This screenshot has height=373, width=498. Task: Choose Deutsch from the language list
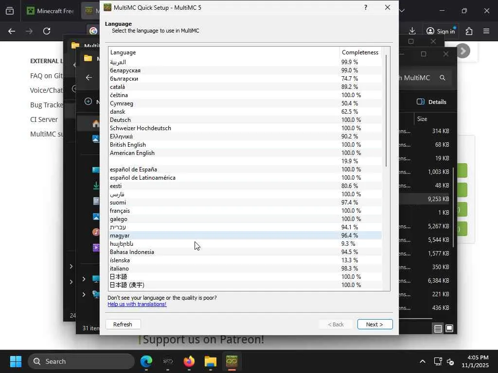(245, 120)
